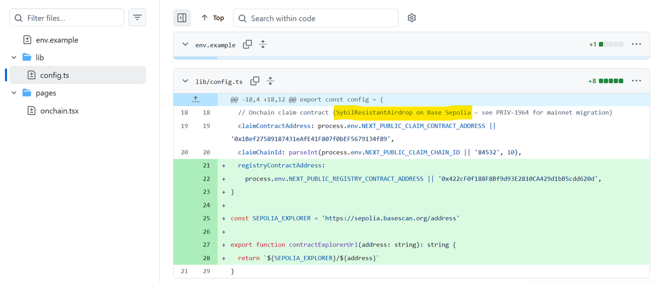Click the contractExplorerUrl function line
Image resolution: width=655 pixels, height=282 pixels.
click(343, 244)
